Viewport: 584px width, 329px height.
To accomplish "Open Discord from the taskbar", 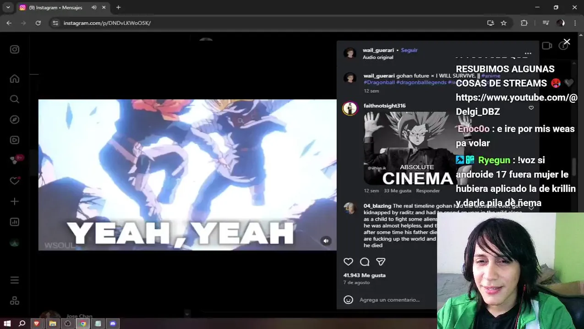I will point(113,324).
